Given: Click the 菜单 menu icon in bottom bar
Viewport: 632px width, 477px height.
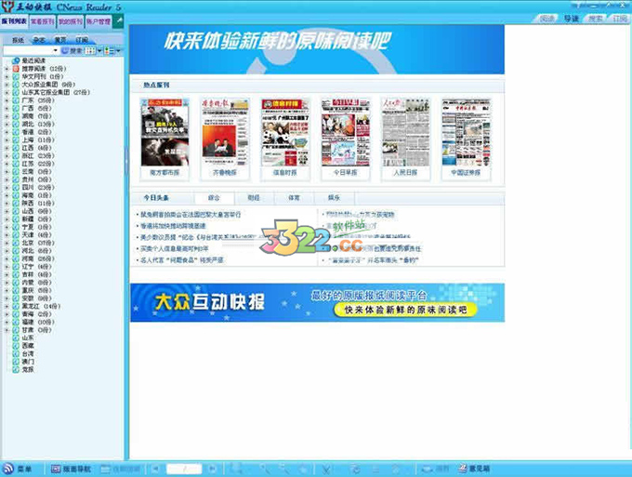Looking at the screenshot, I should (x=7, y=469).
